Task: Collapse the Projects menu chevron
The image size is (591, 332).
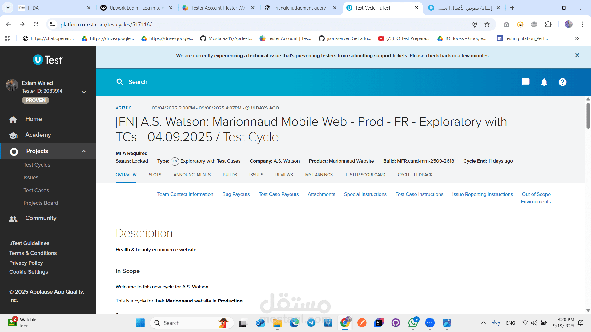Action: pyautogui.click(x=84, y=151)
